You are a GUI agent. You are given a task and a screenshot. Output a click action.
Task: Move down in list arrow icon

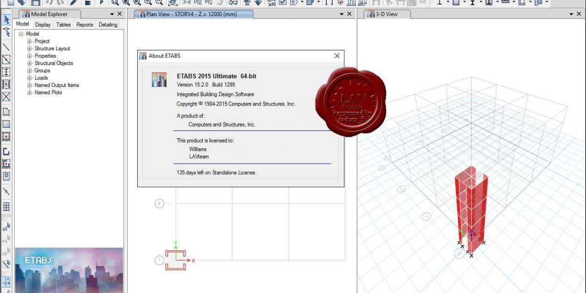tap(258, 2)
